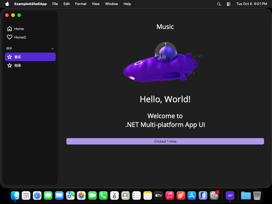Click the star icon beside 音乐
The height and width of the screenshot is (204, 272).
[10, 57]
